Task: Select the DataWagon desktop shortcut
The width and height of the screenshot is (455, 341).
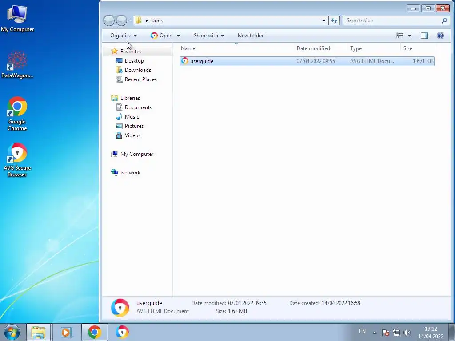Action: pos(17,64)
